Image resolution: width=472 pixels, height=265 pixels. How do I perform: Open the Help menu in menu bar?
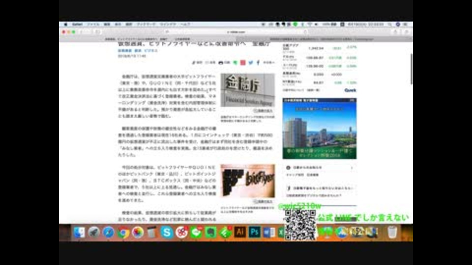click(185, 25)
